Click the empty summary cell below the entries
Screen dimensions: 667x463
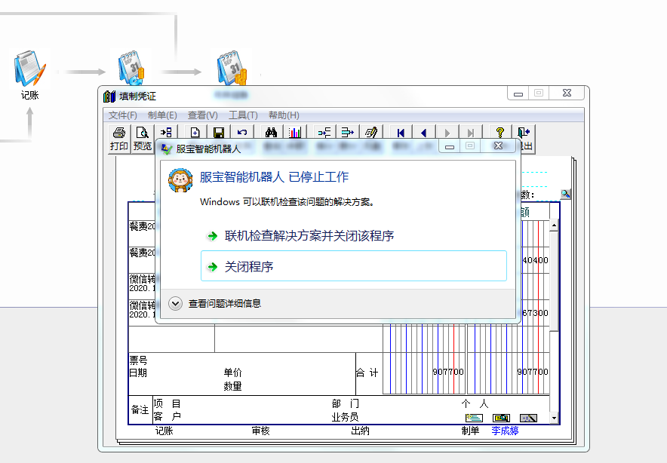(171, 339)
